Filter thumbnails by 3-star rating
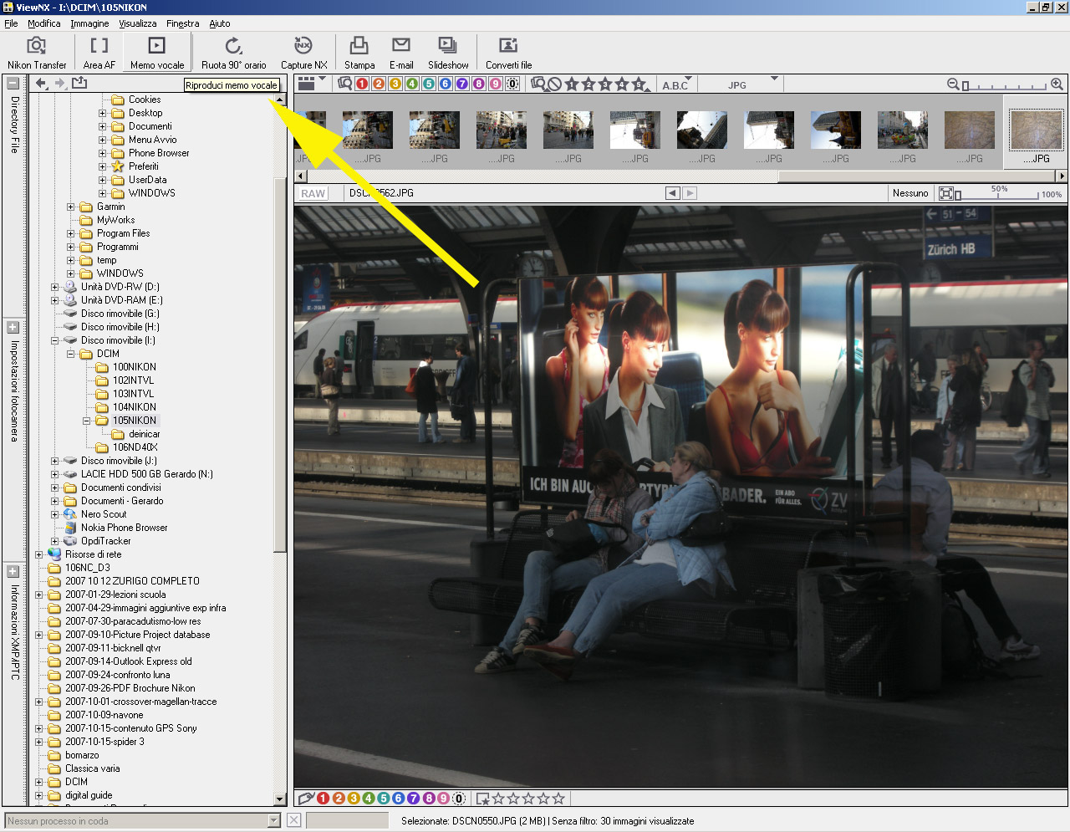Image resolution: width=1070 pixels, height=832 pixels. point(605,84)
